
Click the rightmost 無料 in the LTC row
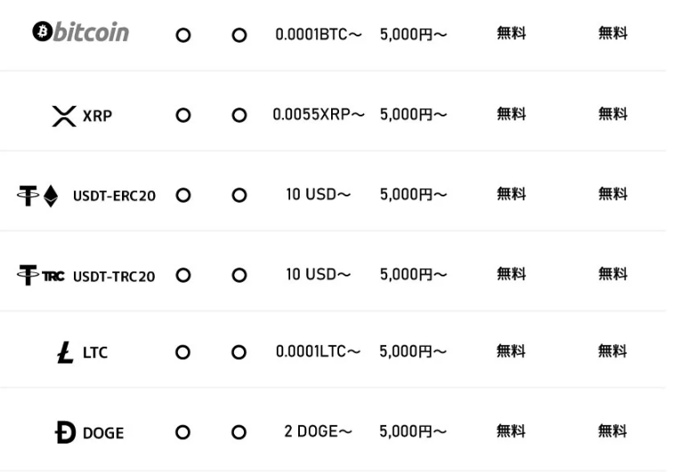click(612, 353)
